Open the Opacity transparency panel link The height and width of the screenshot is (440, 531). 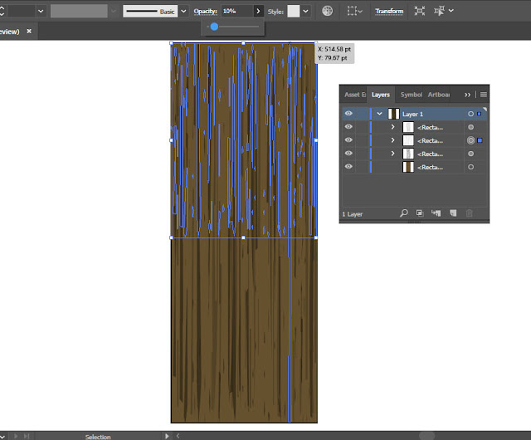[205, 11]
